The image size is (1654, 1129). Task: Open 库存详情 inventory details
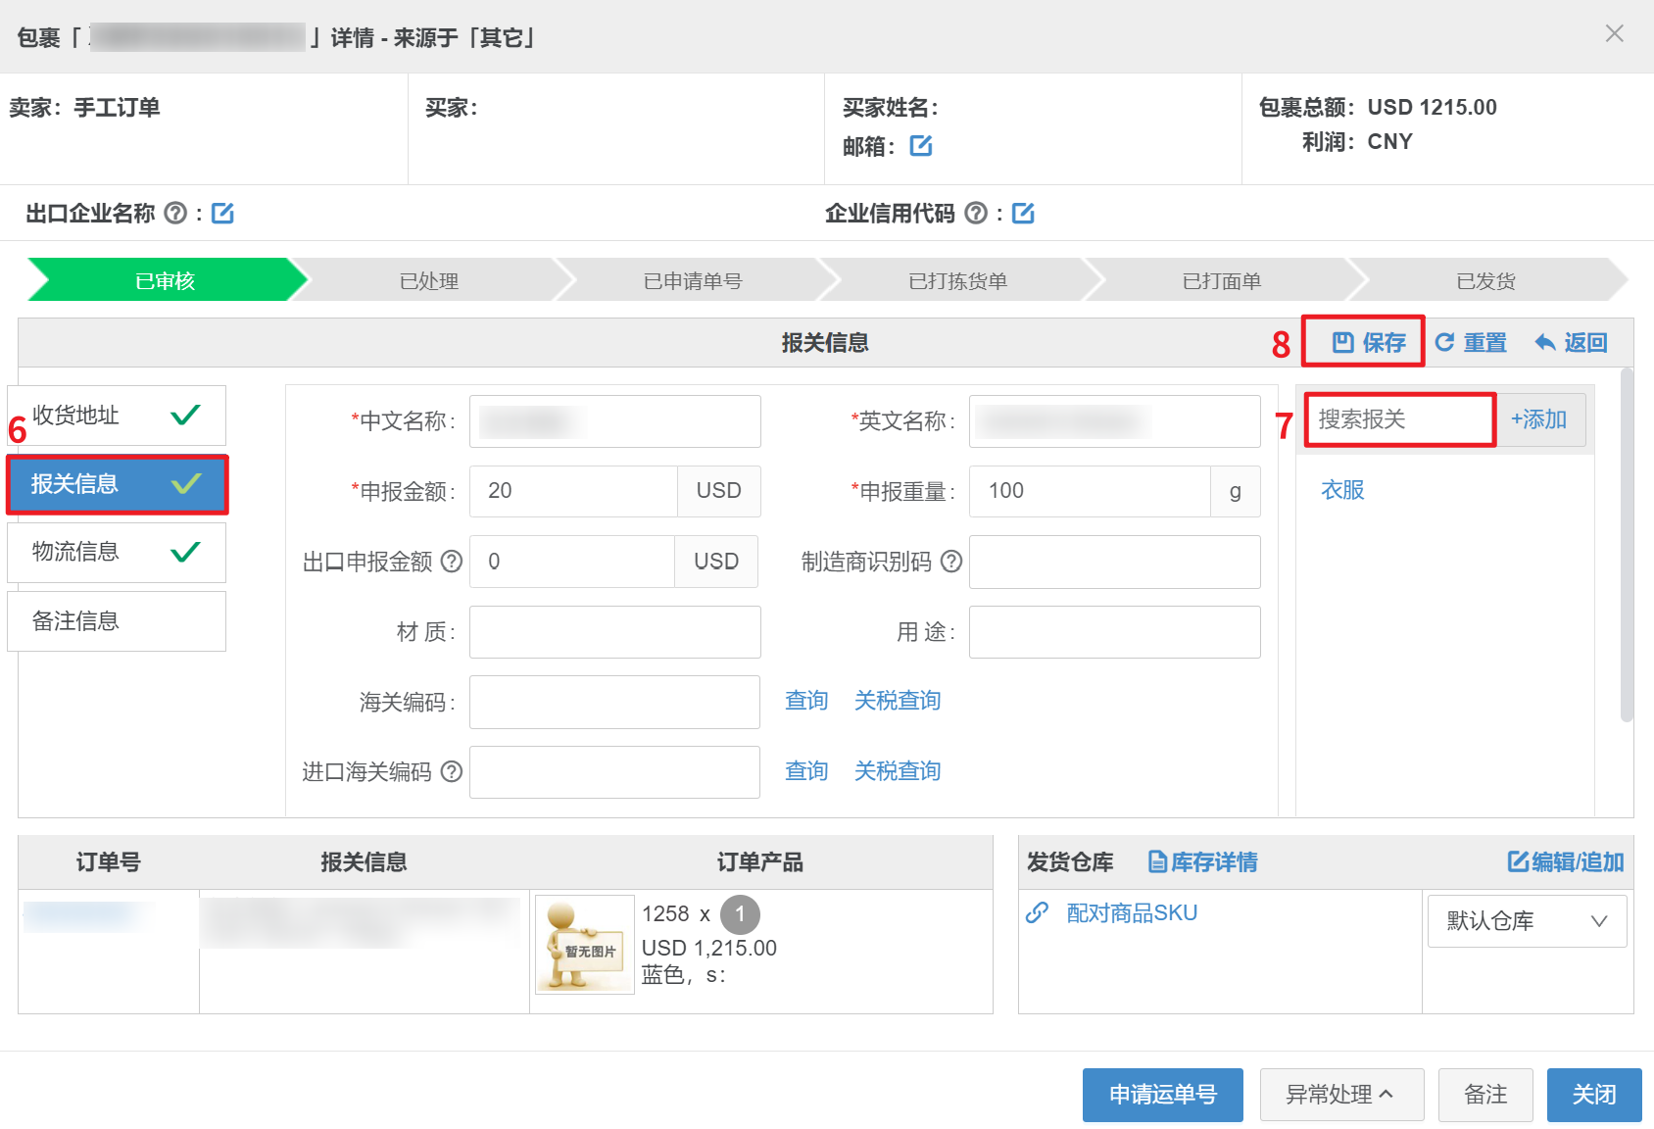click(x=1203, y=862)
